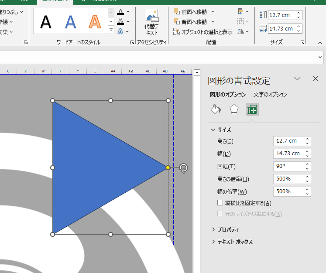Open the WordArt styles dialog launcher
The image size is (326, 273).
point(132,42)
